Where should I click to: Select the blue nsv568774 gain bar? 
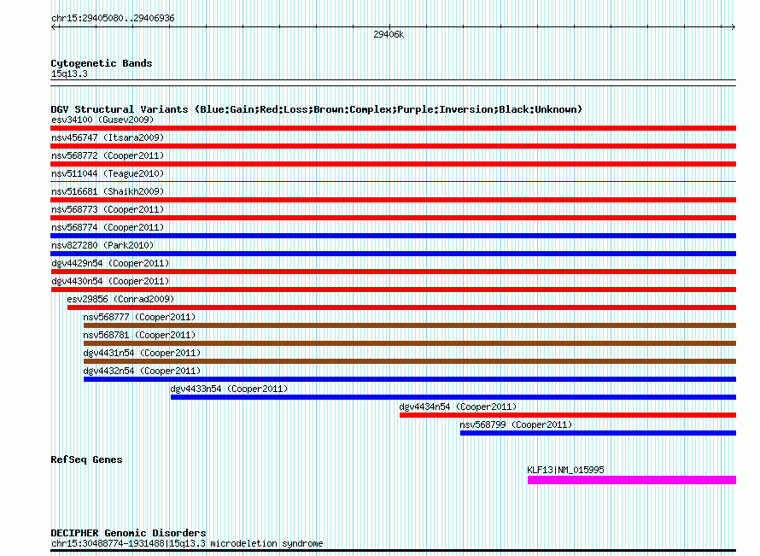[x=393, y=236]
